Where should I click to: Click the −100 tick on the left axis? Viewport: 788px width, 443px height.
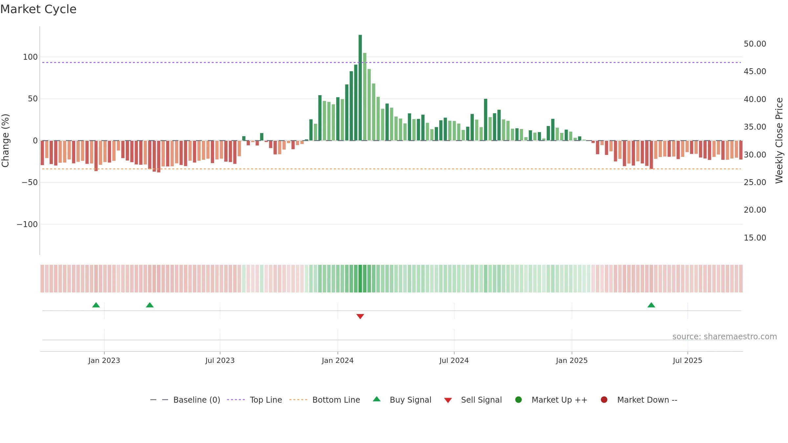pyautogui.click(x=27, y=224)
